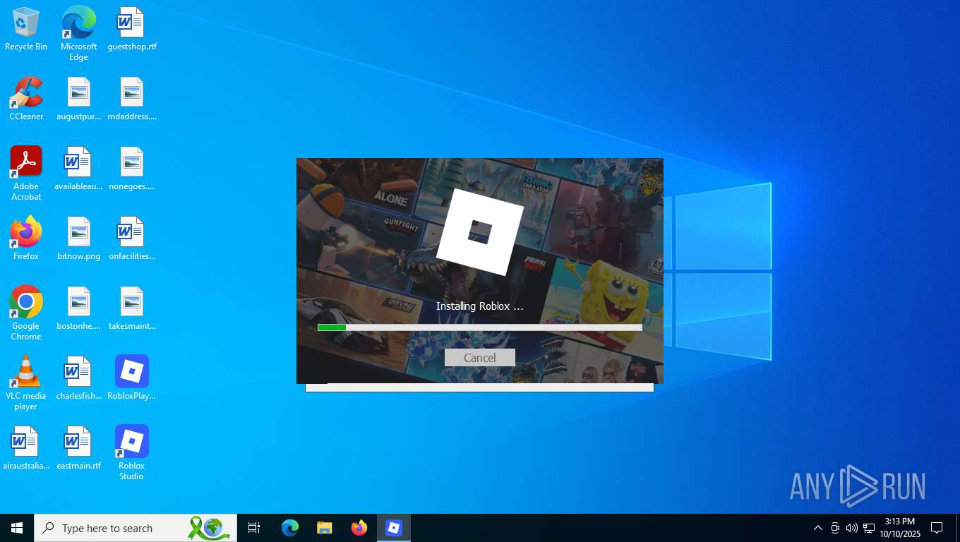Select nonegoes... image file
Screen dimensions: 960x542
pos(132,169)
